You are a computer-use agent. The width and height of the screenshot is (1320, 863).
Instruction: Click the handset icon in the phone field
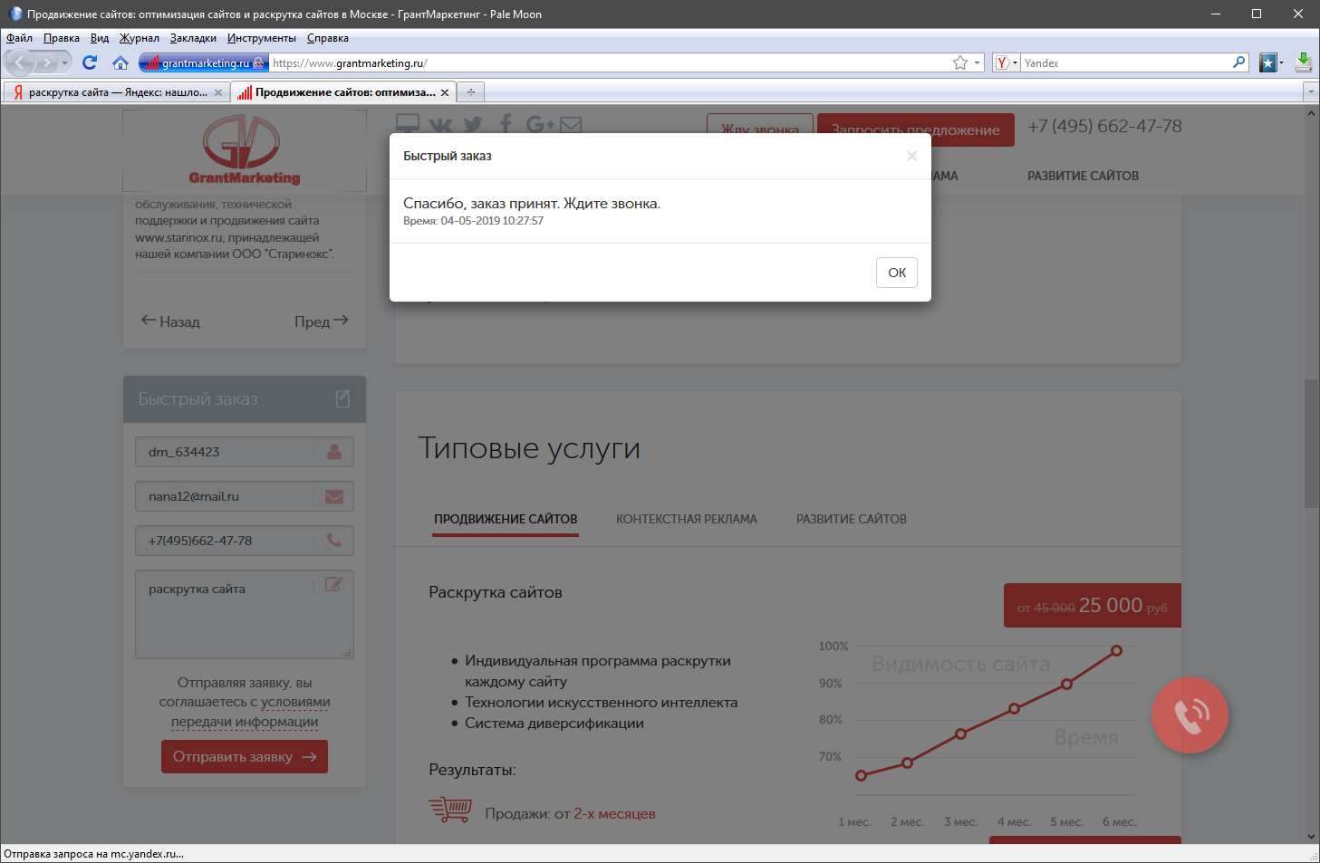tap(334, 541)
